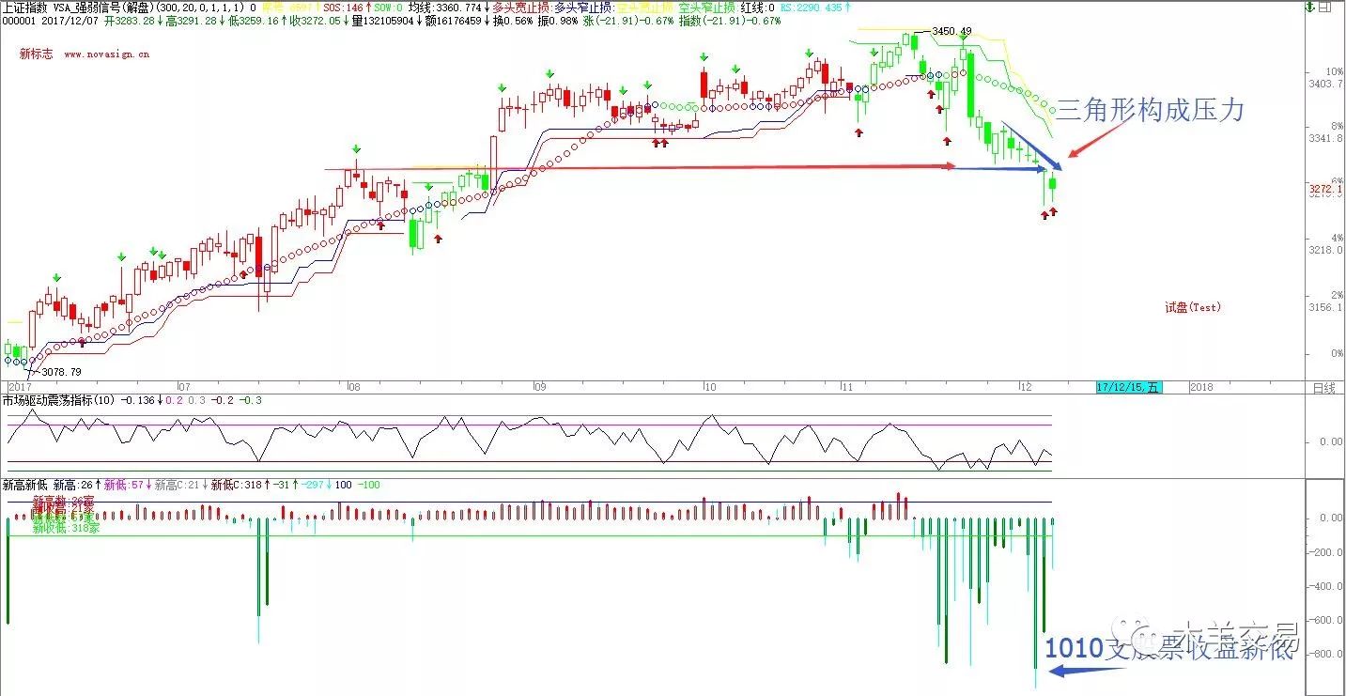Click the 新高:26 value
1346x696 pixels.
[x=73, y=485]
